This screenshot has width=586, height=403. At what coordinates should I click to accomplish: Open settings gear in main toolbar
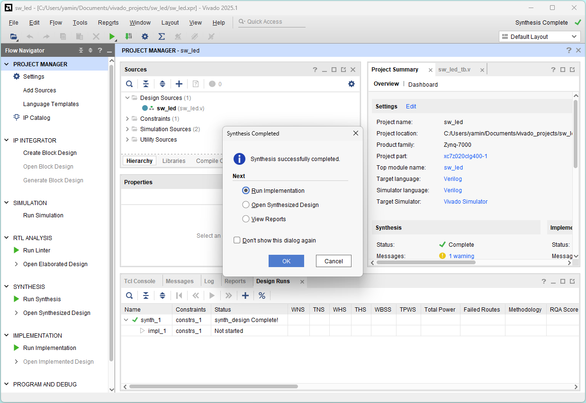(145, 36)
